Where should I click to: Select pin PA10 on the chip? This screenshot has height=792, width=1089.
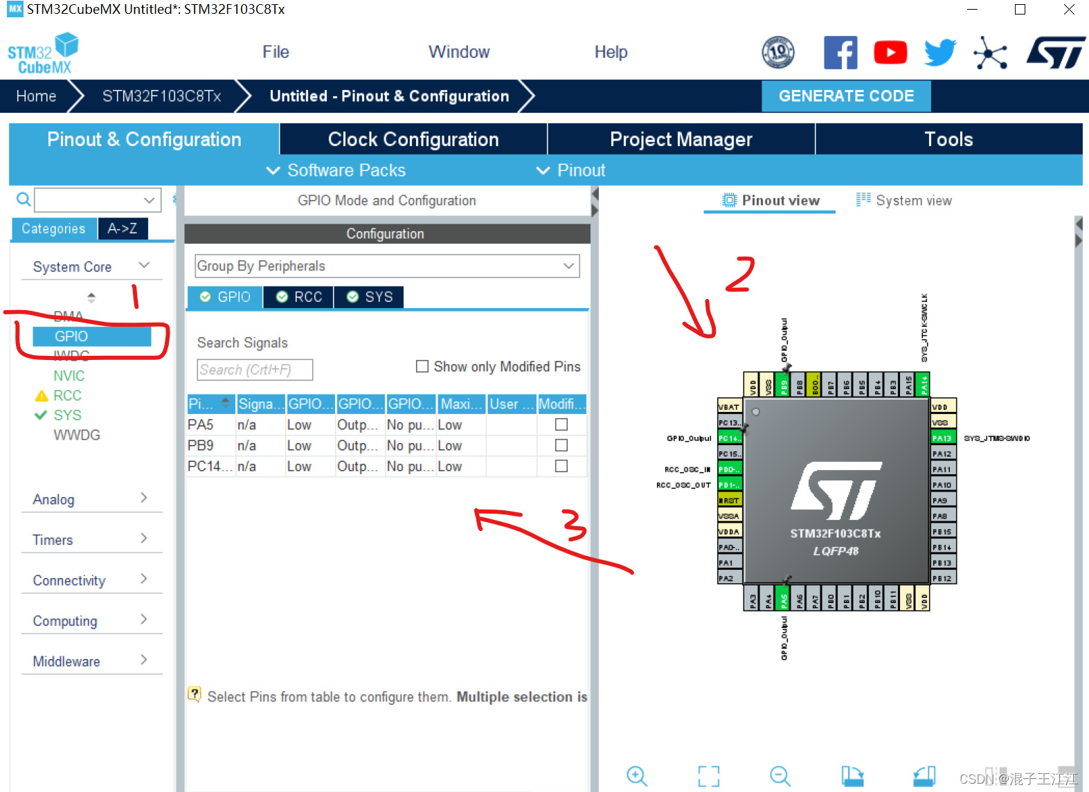click(x=943, y=485)
